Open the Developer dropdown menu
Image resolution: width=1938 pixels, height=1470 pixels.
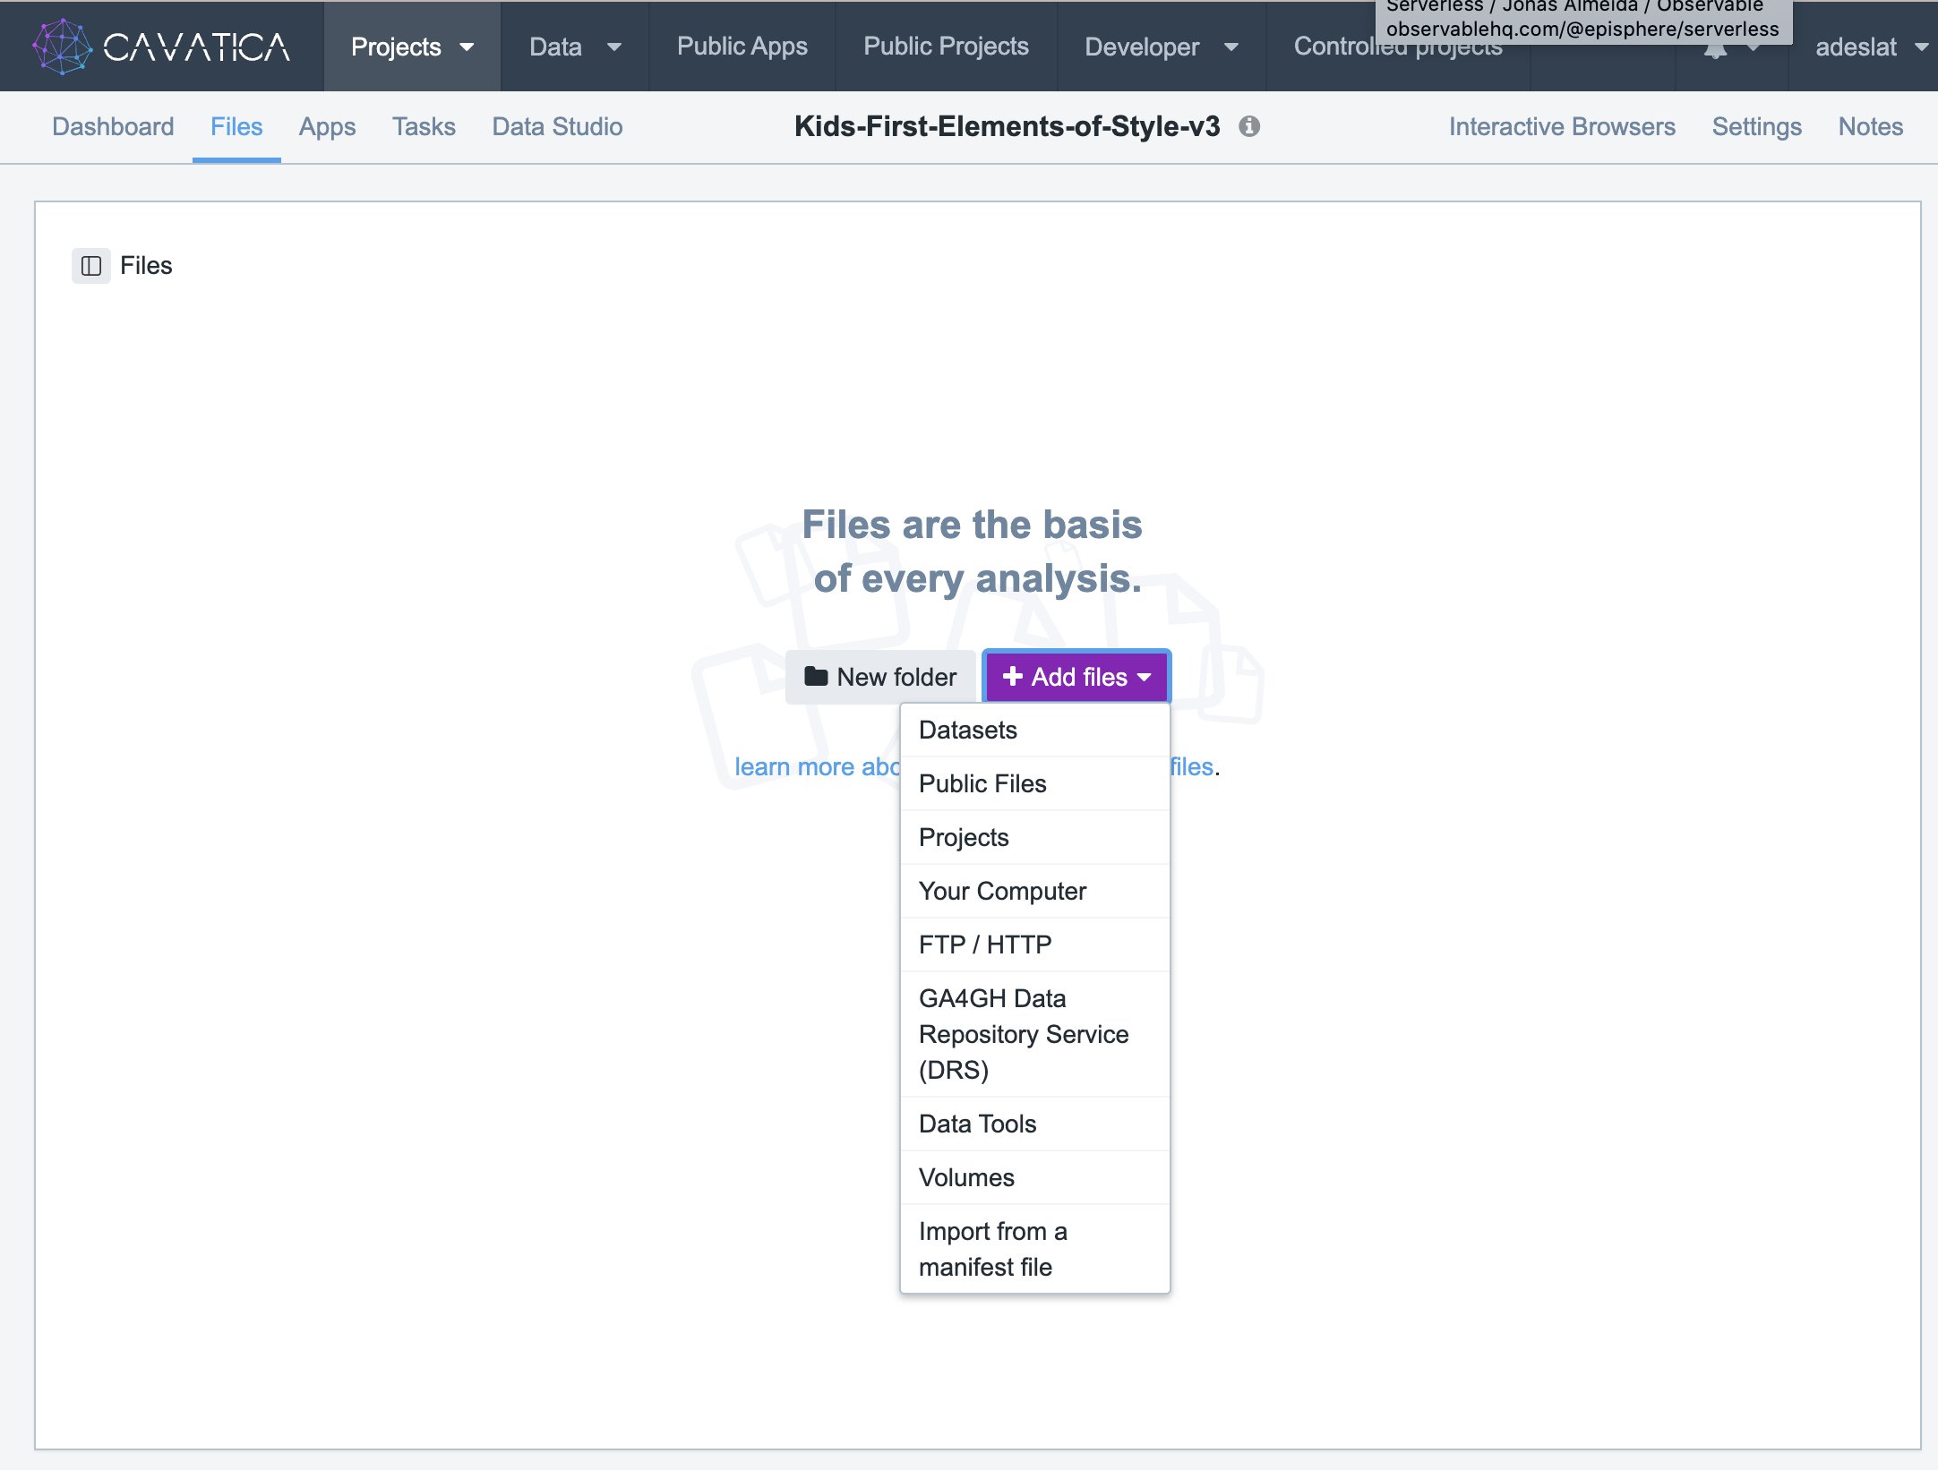click(x=1161, y=47)
